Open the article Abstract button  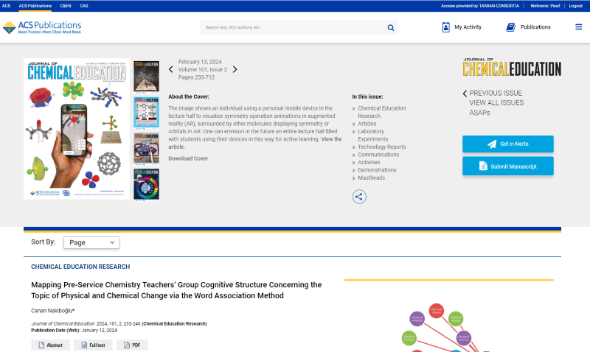(50, 345)
